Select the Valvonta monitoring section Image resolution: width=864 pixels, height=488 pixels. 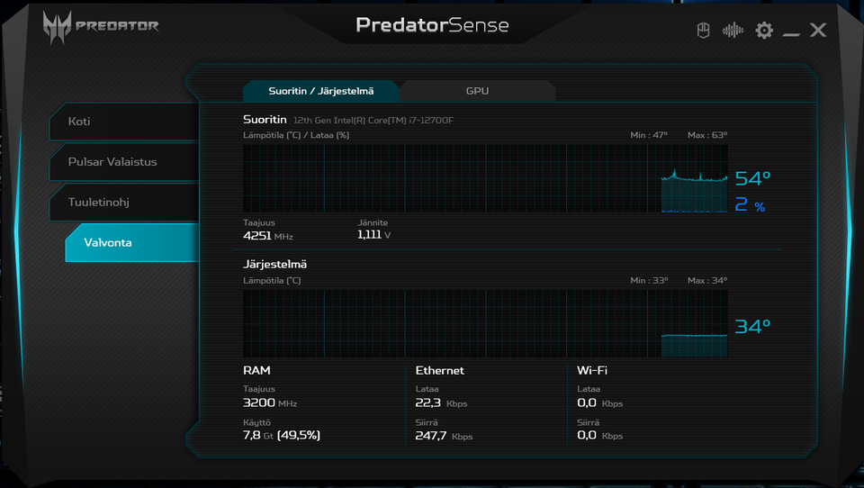(131, 242)
